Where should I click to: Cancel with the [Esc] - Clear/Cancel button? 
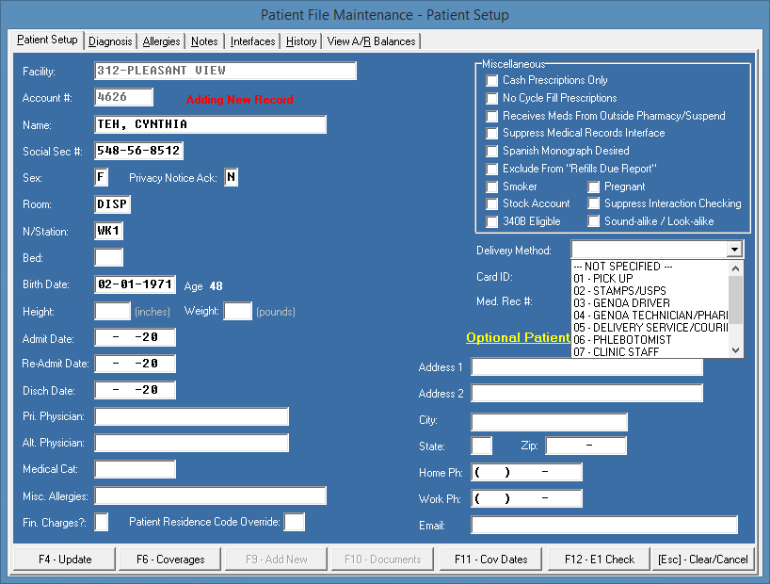703,560
